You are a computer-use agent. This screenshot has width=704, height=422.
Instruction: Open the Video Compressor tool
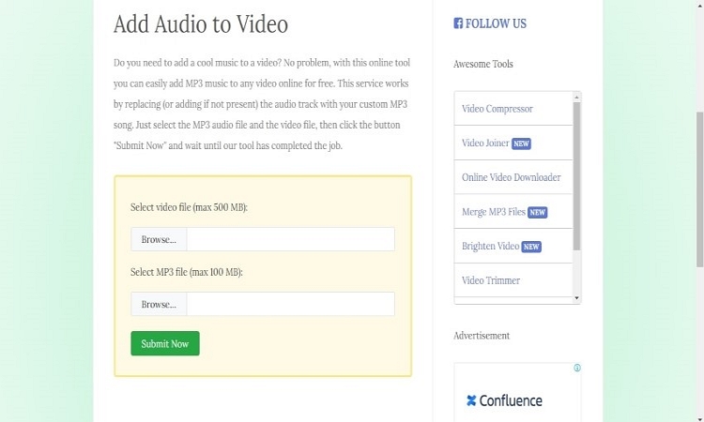pos(497,109)
